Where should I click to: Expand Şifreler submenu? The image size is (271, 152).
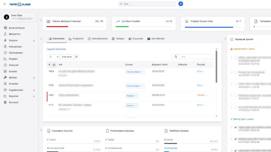[34, 78]
